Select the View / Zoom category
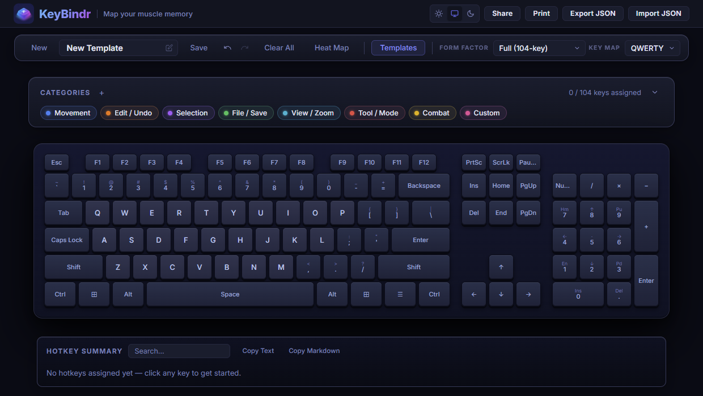This screenshot has height=396, width=703. tap(309, 113)
